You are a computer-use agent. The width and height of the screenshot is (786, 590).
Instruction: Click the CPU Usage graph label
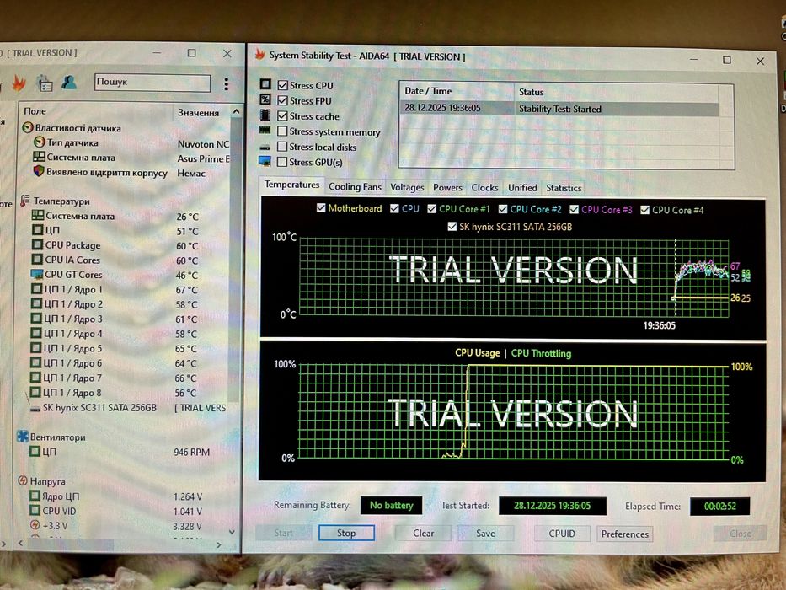477,352
